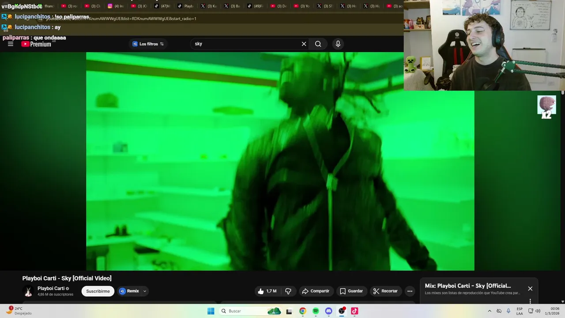Viewport: 565px width, 318px height.
Task: Click the video title 'Playboi Carti - Sky [Official Video]'
Action: pos(67,278)
